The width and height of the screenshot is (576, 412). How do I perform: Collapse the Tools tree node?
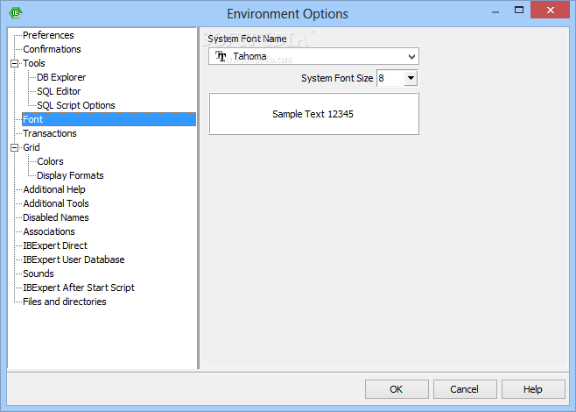click(14, 63)
